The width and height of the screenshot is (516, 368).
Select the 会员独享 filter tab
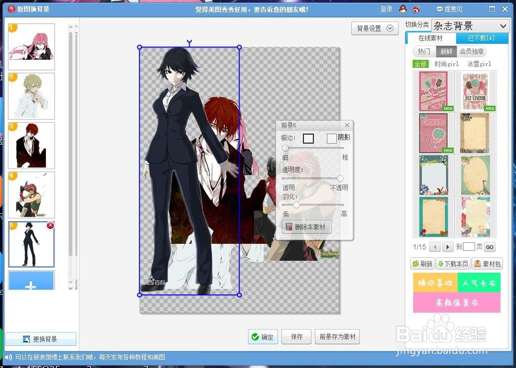472,52
